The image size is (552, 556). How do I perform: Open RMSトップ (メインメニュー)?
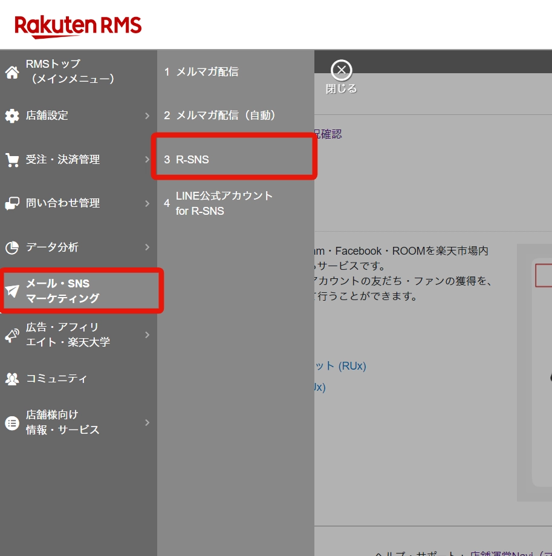click(79, 71)
